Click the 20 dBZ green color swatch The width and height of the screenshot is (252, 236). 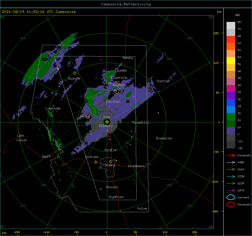click(x=231, y=123)
